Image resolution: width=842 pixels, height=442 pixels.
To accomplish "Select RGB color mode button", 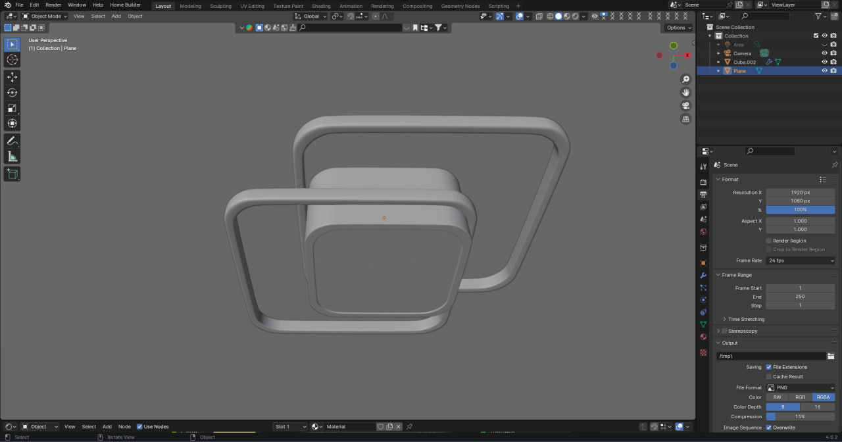I will [x=800, y=397].
